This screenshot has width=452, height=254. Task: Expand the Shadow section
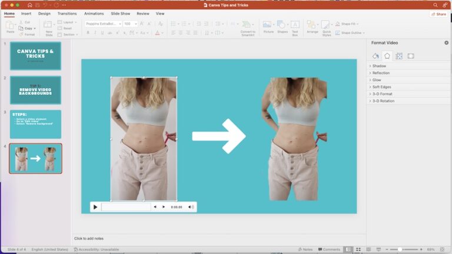pos(379,66)
